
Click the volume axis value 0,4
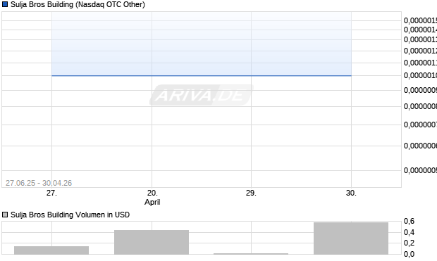409,232
